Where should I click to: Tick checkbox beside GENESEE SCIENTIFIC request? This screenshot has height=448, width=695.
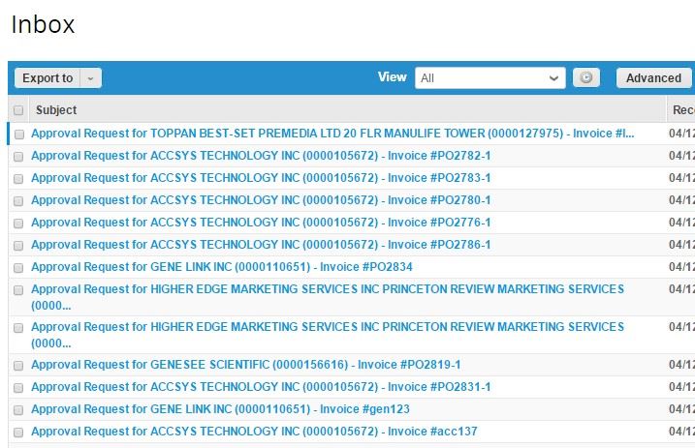click(x=18, y=366)
